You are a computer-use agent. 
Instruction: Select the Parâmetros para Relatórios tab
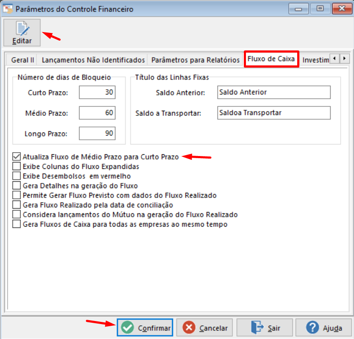tap(195, 60)
